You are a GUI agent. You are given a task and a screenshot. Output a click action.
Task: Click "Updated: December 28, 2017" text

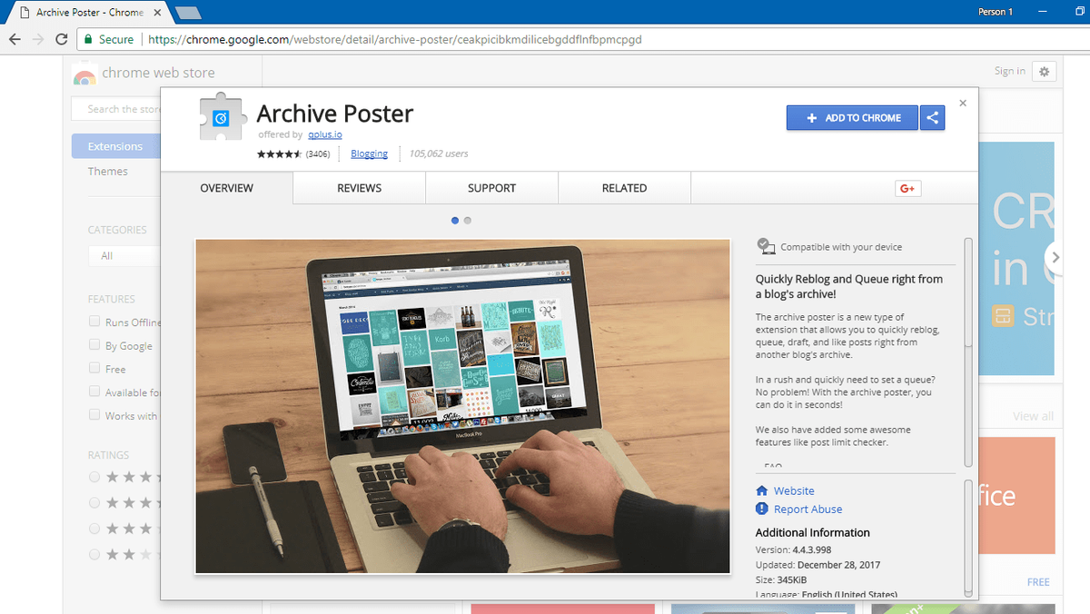pos(817,565)
